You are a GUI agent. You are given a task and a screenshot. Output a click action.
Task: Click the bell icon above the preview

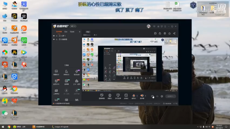[169, 33]
